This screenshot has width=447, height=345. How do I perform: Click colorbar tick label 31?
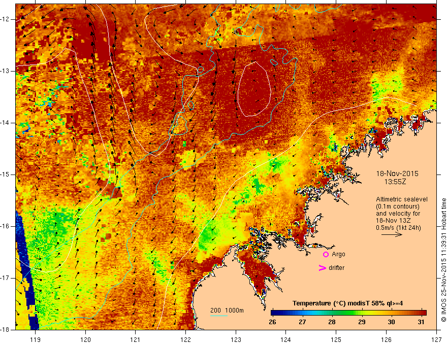421,322
